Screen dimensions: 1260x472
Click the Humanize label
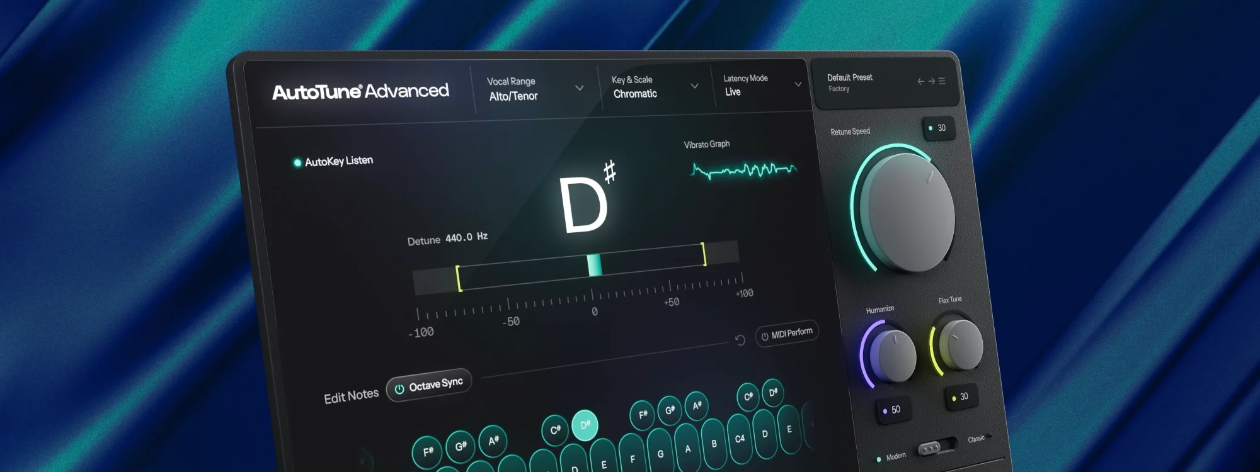(879, 310)
